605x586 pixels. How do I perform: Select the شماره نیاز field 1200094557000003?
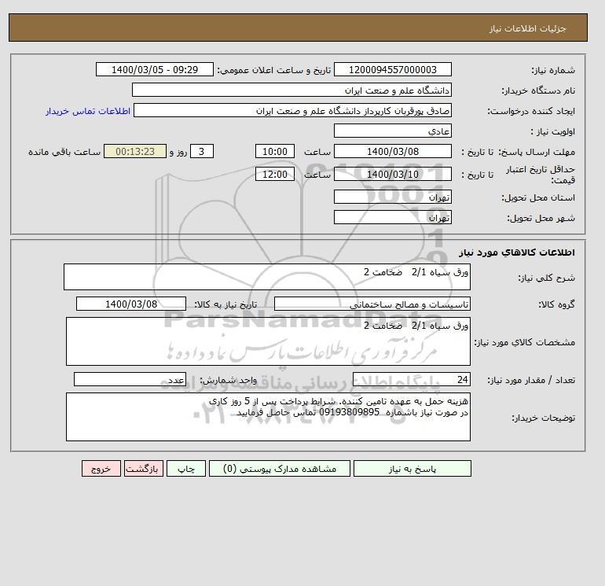392,69
